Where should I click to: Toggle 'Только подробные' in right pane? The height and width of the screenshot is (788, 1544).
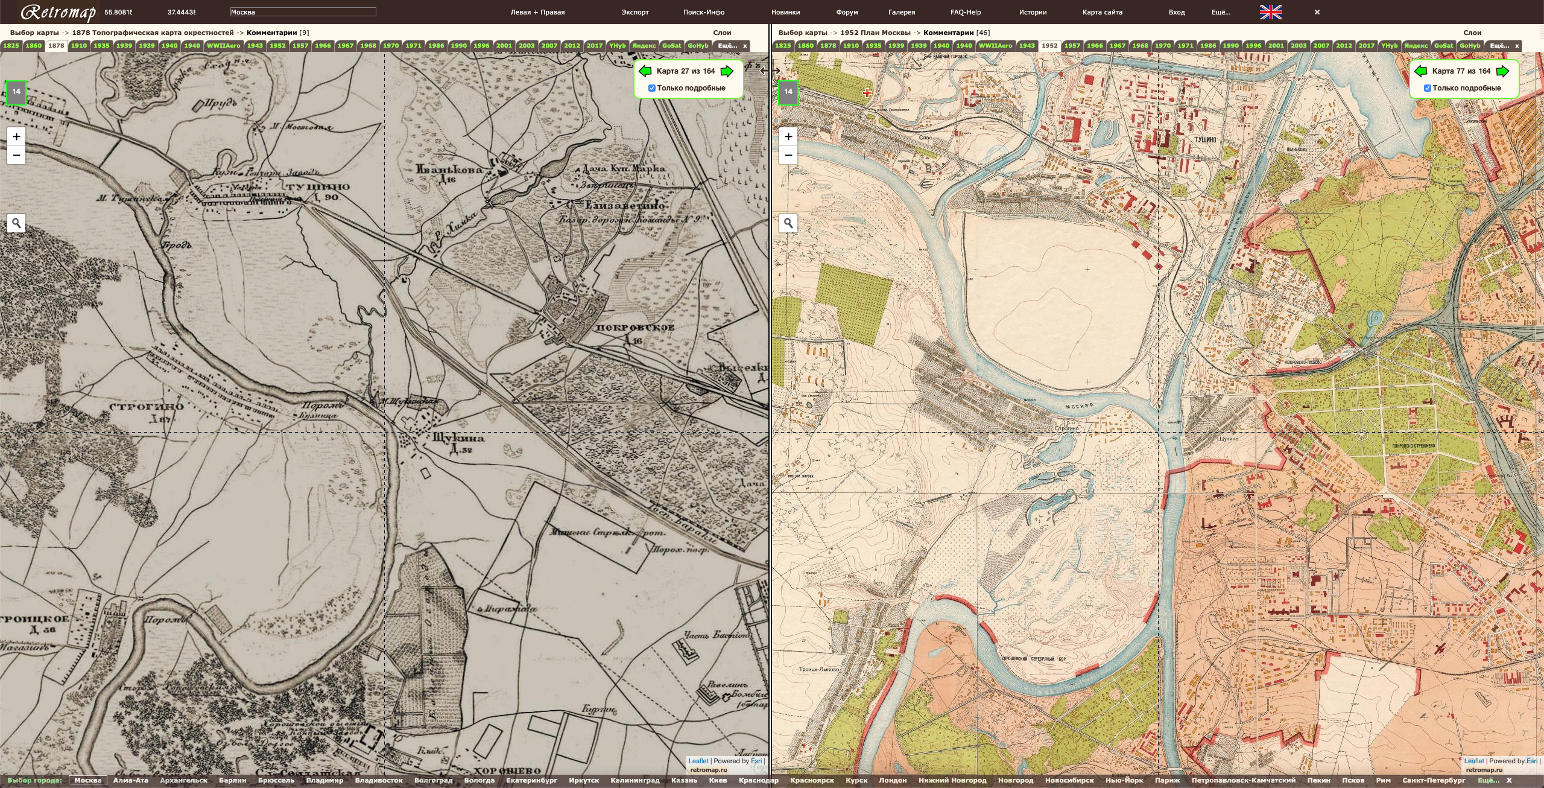(x=1428, y=88)
